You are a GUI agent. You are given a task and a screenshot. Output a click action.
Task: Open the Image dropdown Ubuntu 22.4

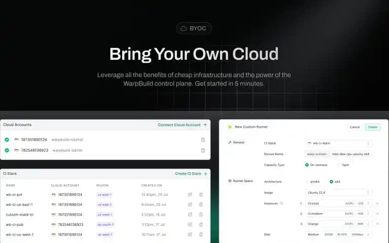point(338,193)
